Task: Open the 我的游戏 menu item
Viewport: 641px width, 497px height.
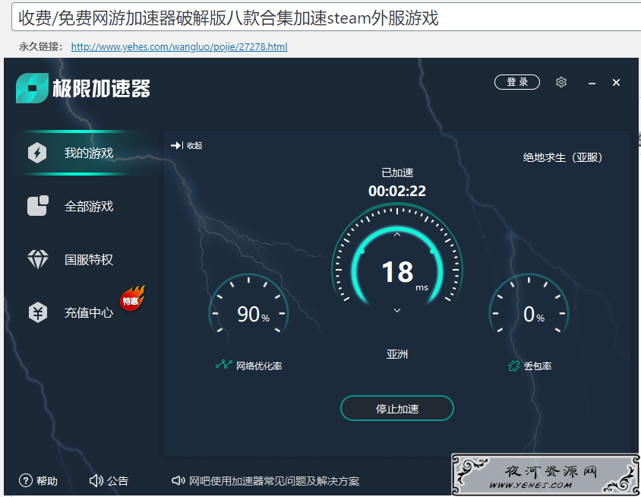Action: click(x=89, y=153)
